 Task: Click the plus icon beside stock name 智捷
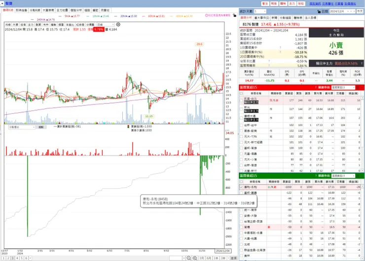pos(2,3)
